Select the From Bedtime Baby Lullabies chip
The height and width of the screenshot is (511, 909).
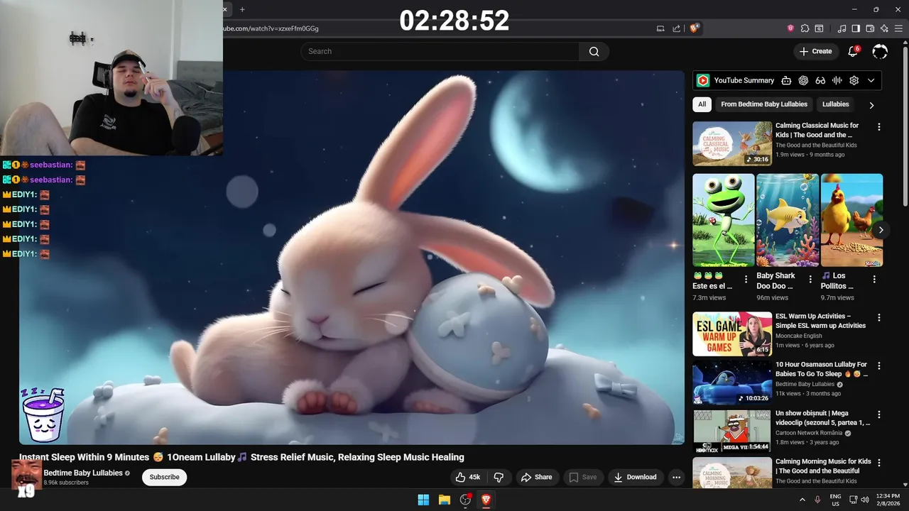(764, 104)
